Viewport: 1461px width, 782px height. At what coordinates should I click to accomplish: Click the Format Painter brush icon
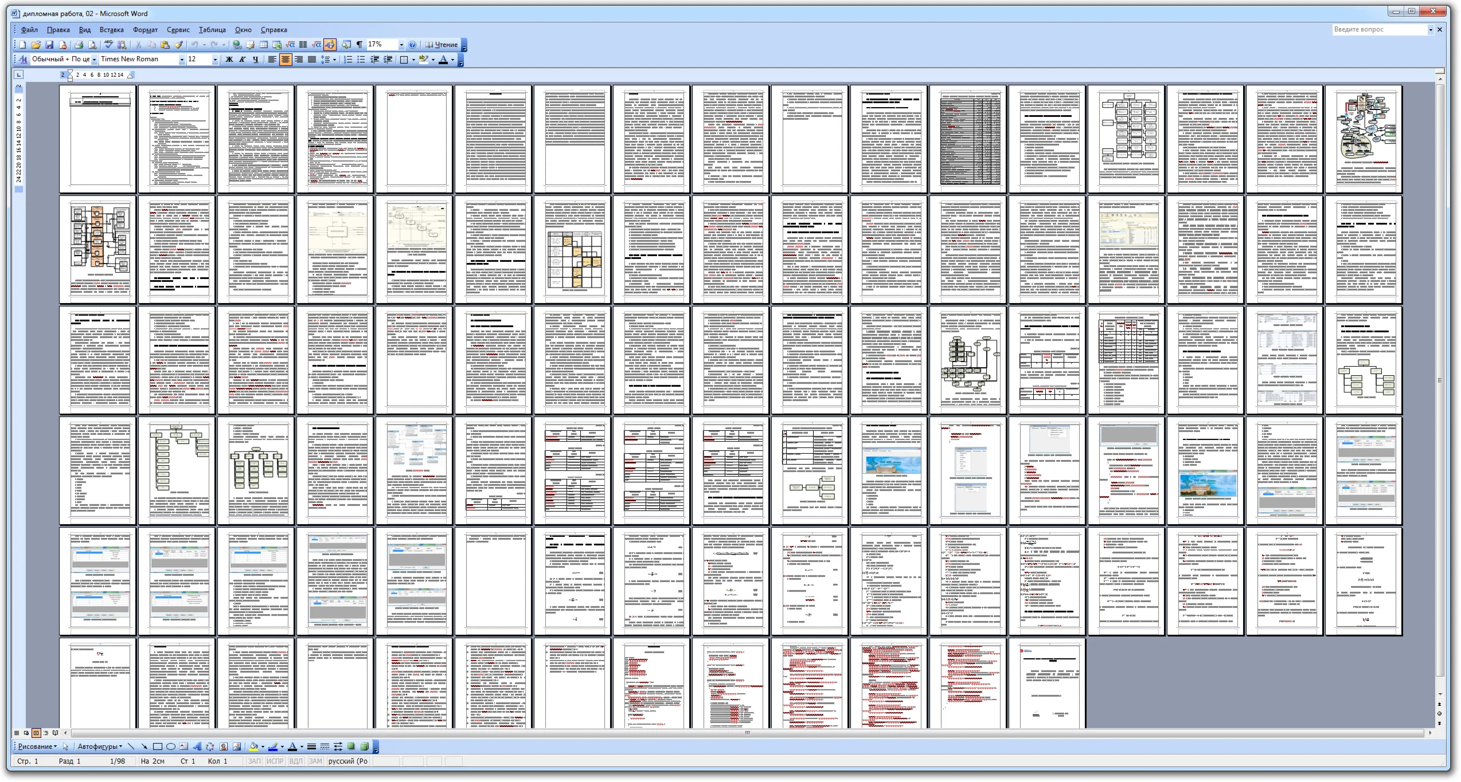click(178, 45)
